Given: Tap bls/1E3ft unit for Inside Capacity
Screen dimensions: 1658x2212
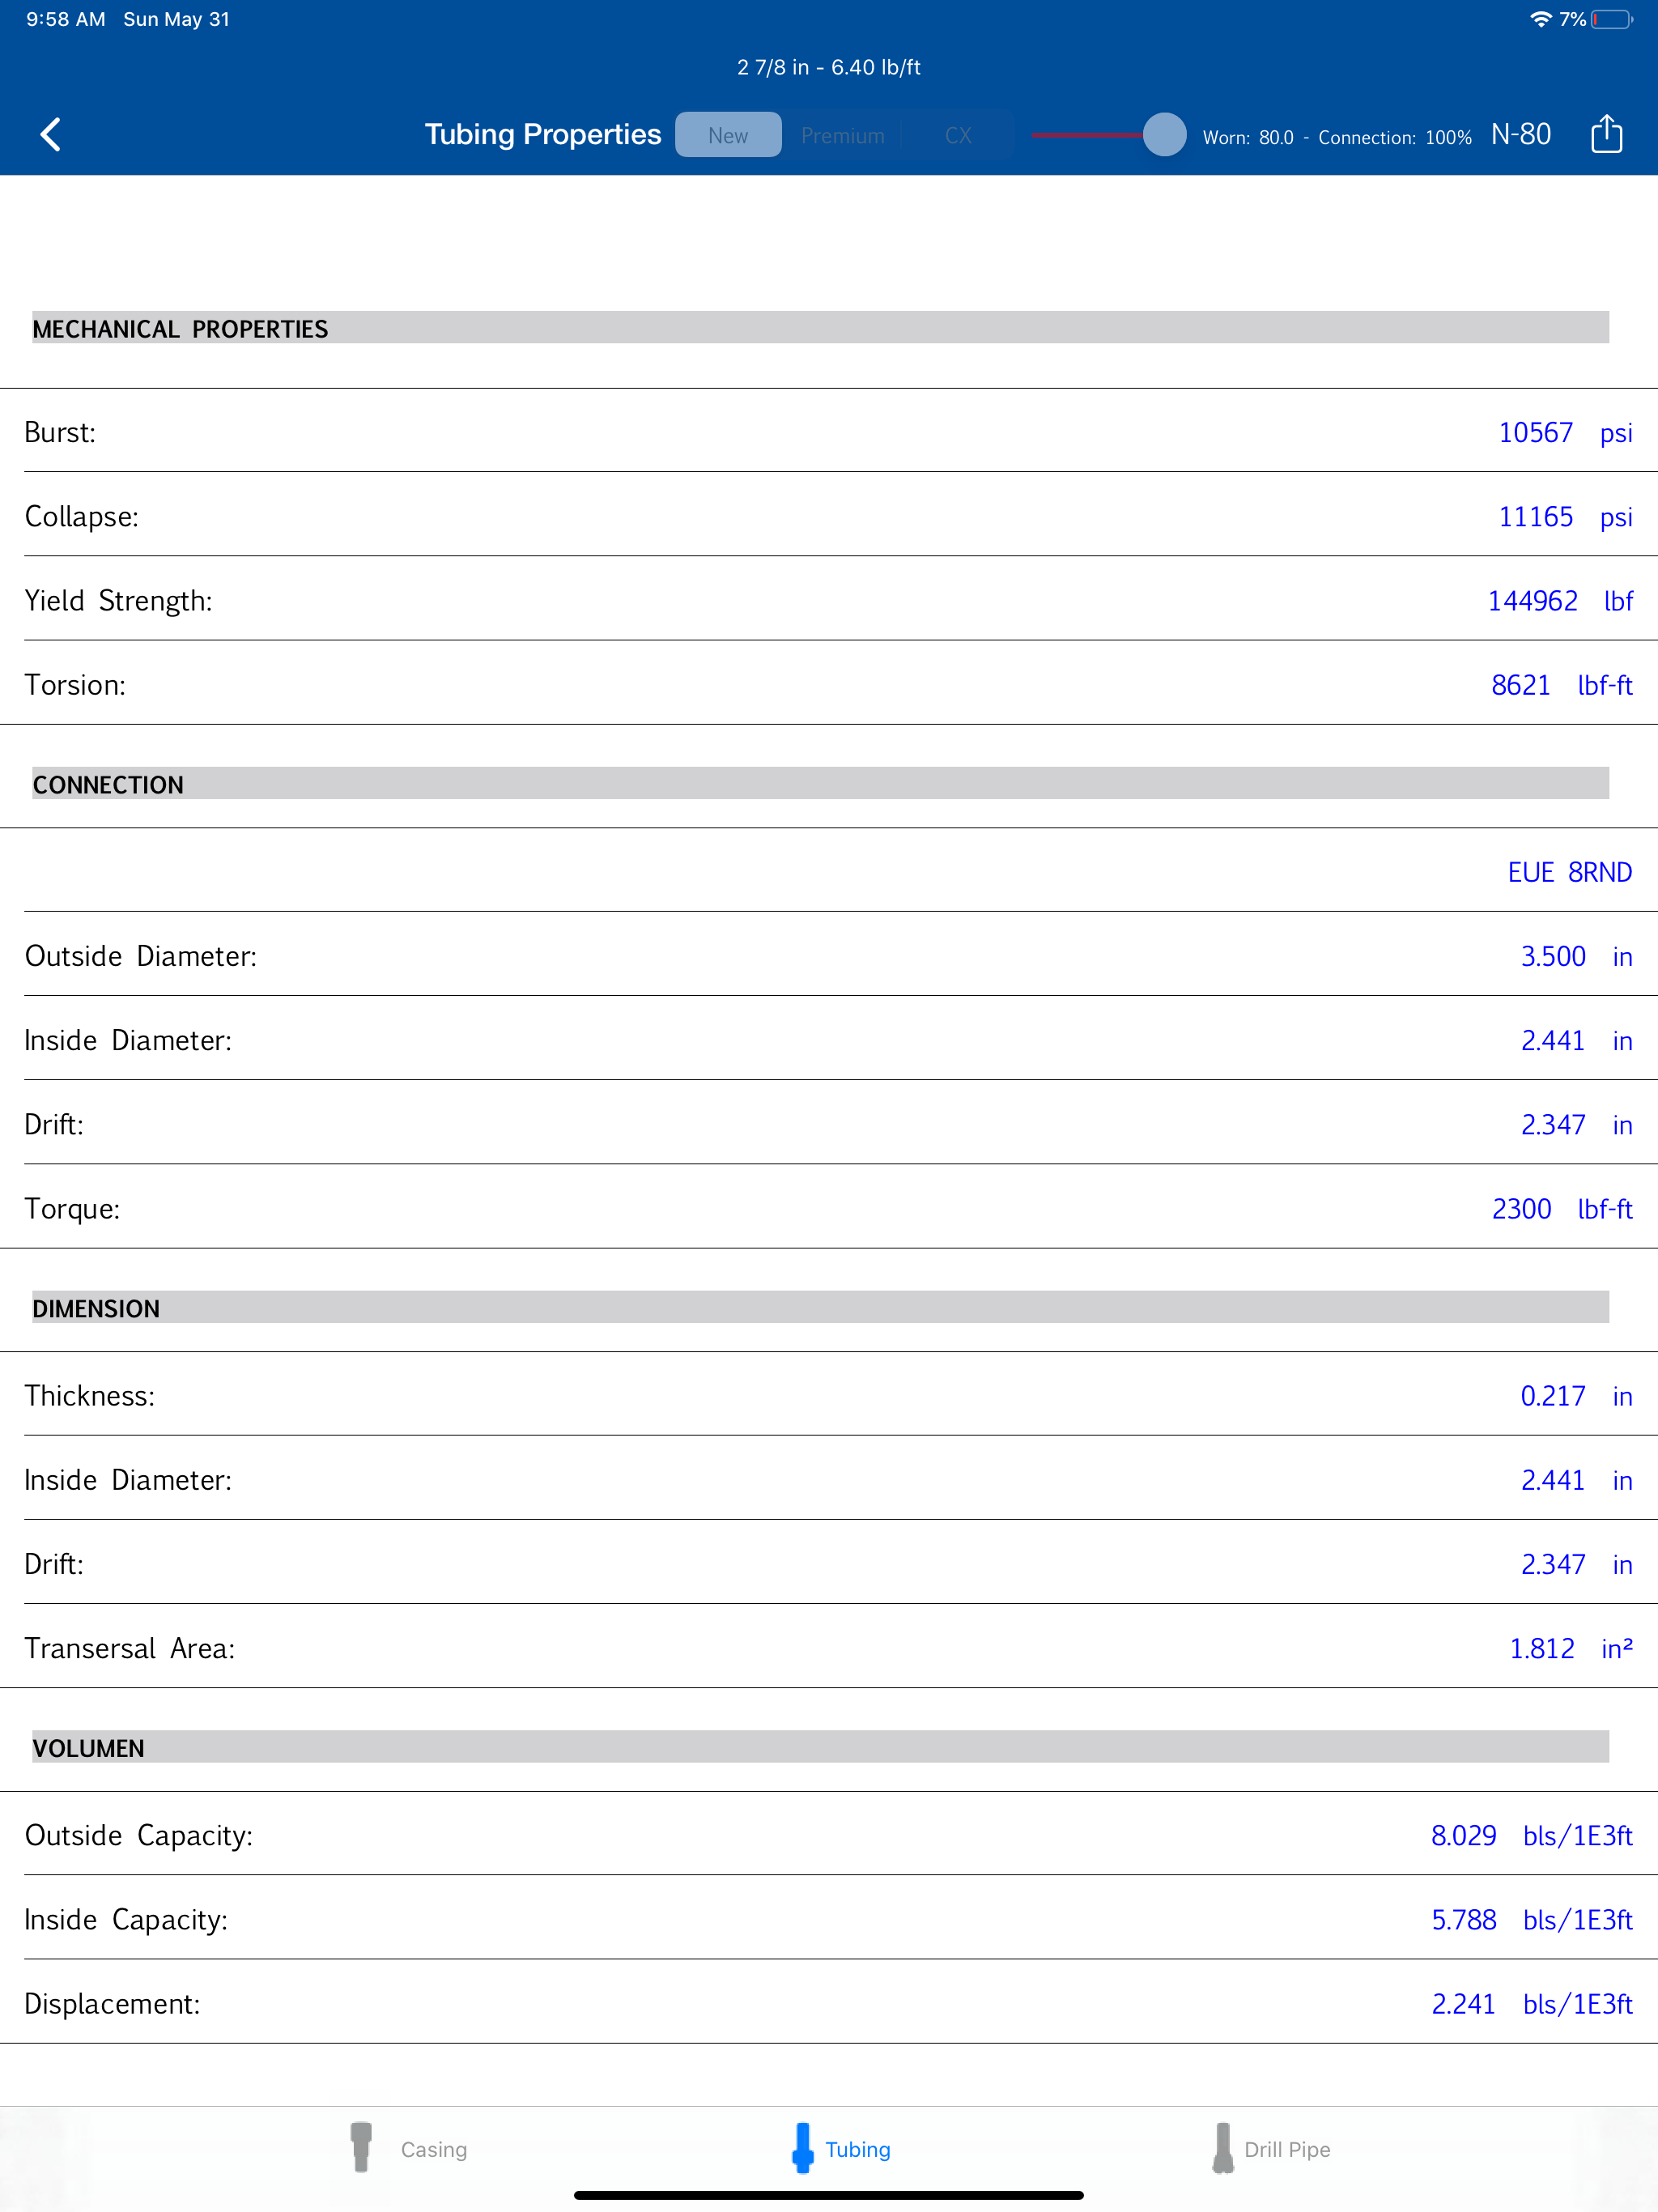Looking at the screenshot, I should (1577, 1919).
